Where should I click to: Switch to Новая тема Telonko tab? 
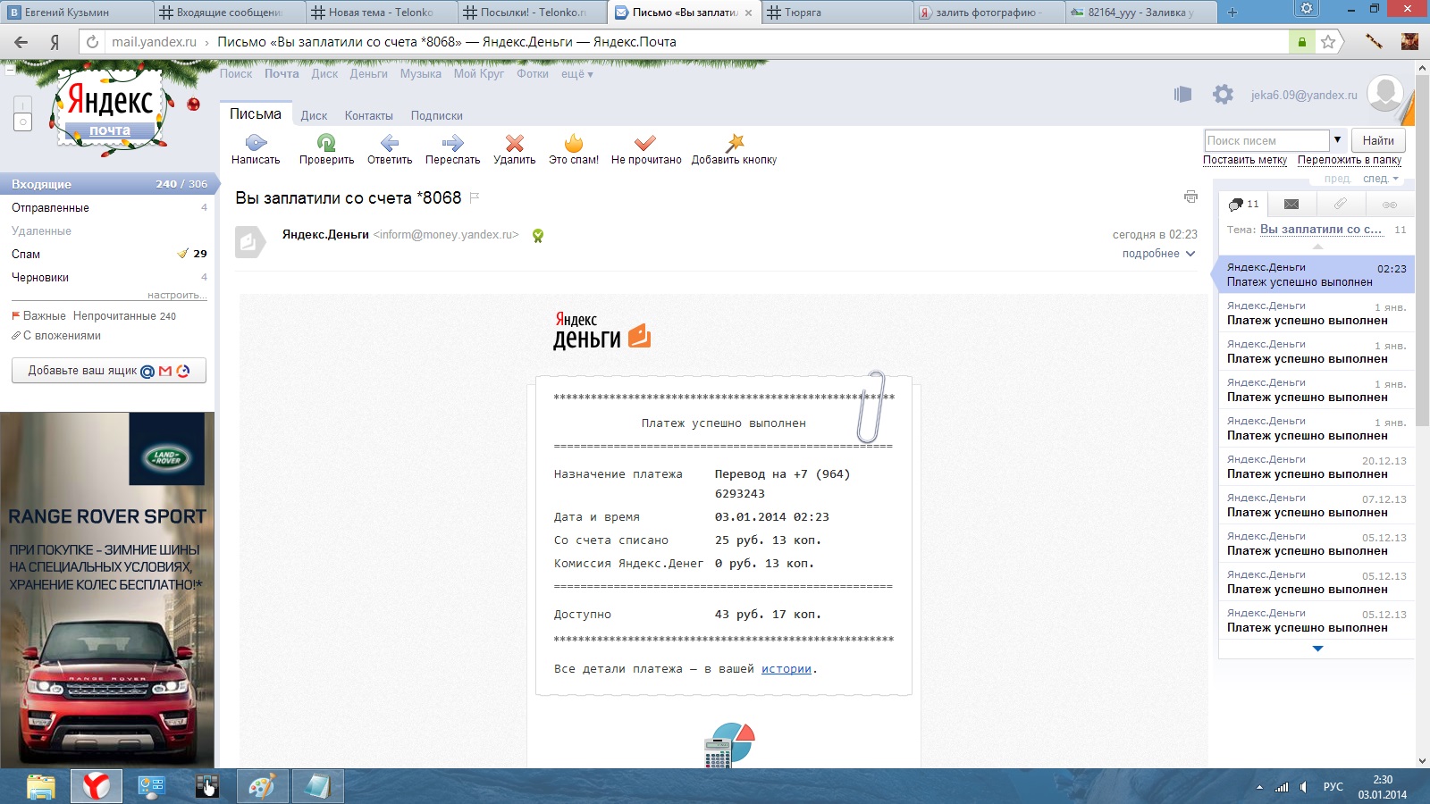click(x=380, y=13)
